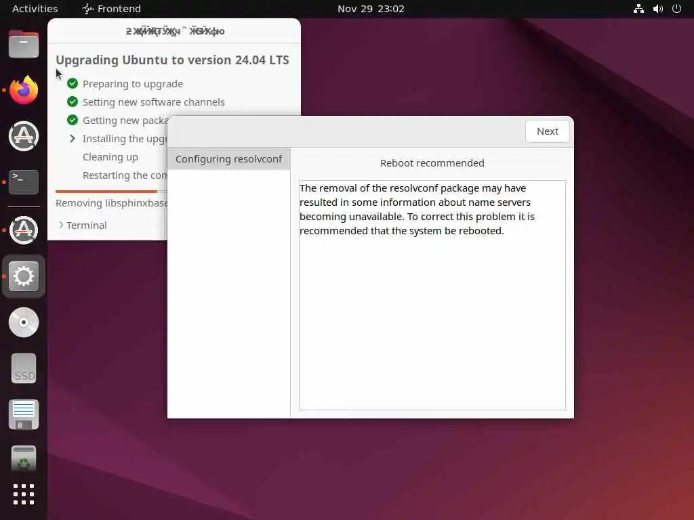Screen dimensions: 694x520
Task: Open Settings gear icon in dock
Action: [x=24, y=276]
